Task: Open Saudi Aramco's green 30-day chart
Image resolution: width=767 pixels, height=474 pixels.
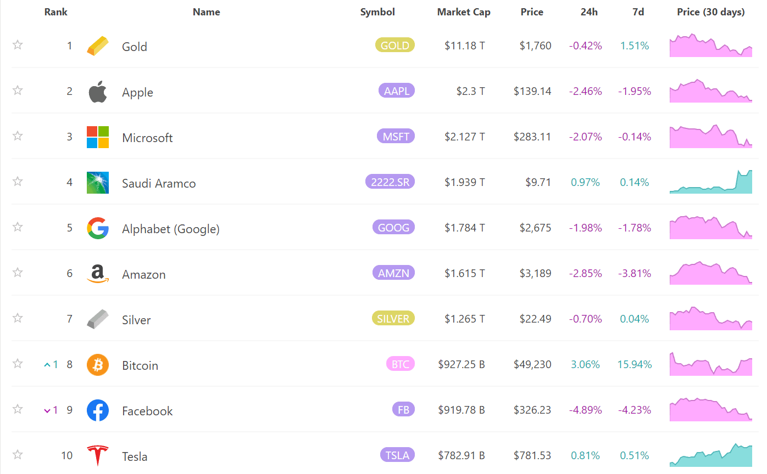Action: point(711,182)
